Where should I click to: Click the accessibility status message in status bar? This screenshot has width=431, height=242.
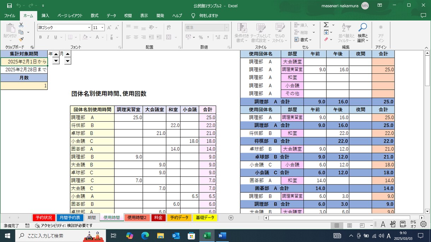pyautogui.click(x=64, y=225)
